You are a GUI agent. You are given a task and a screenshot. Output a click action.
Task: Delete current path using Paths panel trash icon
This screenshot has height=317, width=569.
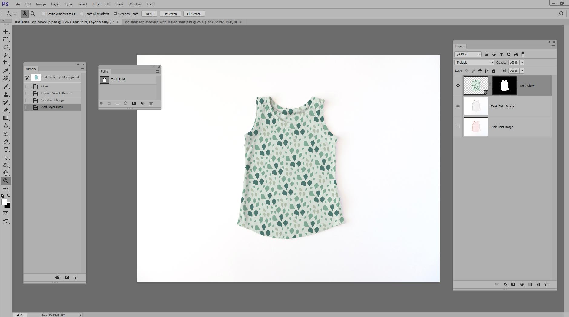151,103
